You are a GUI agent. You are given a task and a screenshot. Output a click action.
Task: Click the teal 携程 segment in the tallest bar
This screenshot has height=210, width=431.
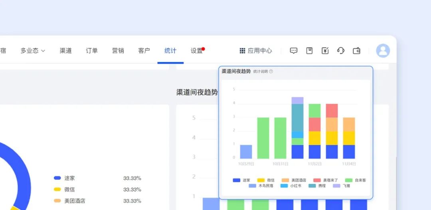click(297, 118)
